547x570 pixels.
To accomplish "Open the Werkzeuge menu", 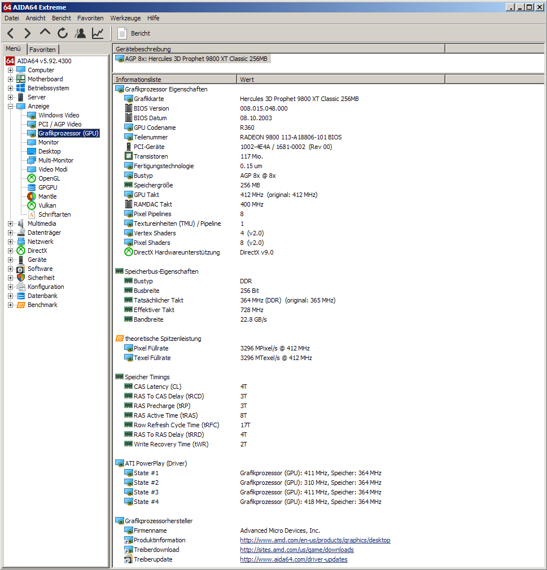I will tap(125, 18).
